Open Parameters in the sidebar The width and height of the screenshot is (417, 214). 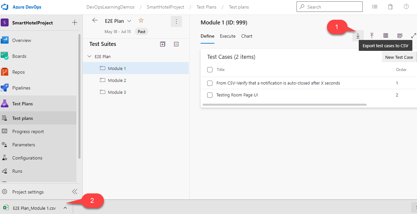click(23, 145)
